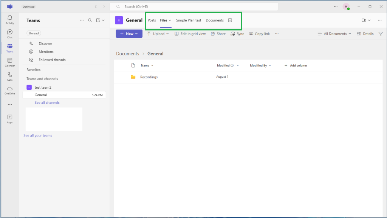Viewport: 387px width, 218px height.
Task: Open the filter pane for documents
Action: point(381,34)
